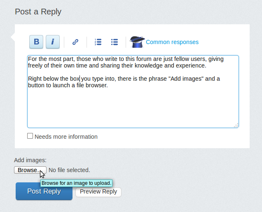Click the reply textbox resize grip
262x212 pixels.
[x=236, y=125]
